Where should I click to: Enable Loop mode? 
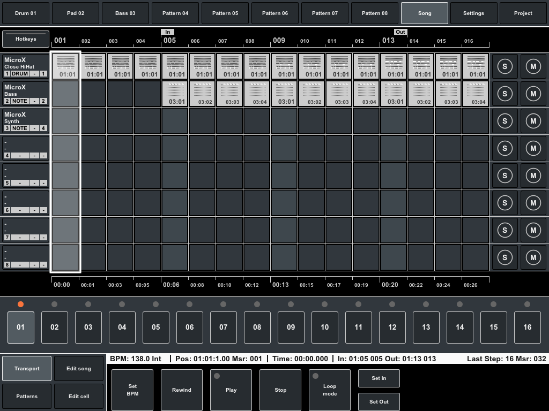coord(329,390)
